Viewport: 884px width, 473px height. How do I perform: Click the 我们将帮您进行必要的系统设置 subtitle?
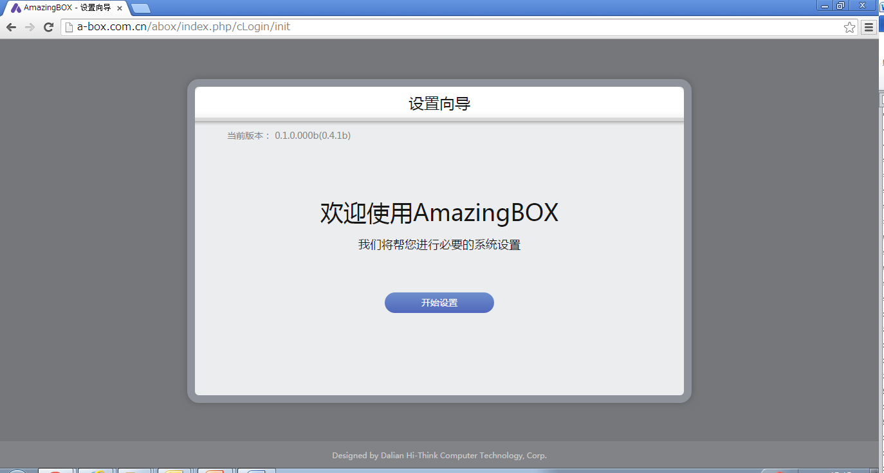(x=439, y=245)
